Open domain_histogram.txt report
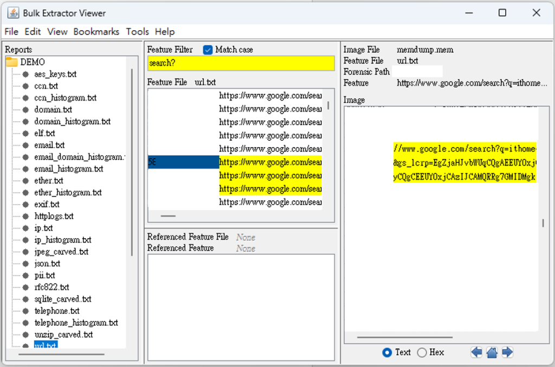Viewport: 555px width, 367px height. (72, 122)
